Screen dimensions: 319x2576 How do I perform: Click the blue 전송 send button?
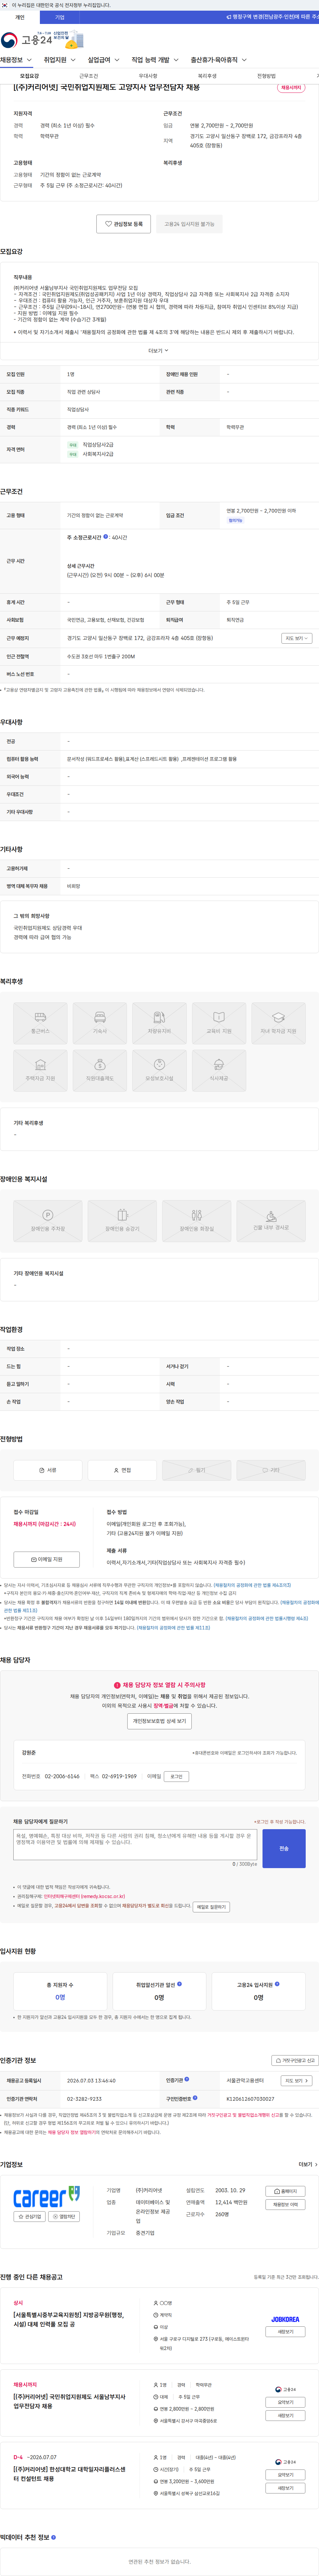click(284, 1848)
